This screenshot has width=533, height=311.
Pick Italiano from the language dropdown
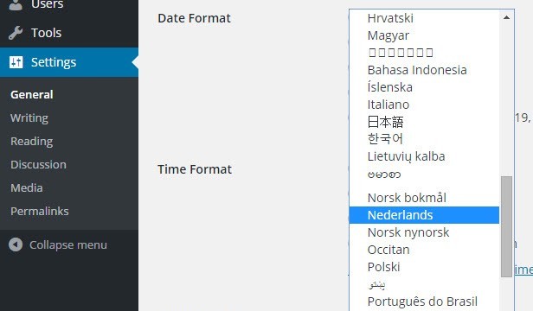[424, 105]
